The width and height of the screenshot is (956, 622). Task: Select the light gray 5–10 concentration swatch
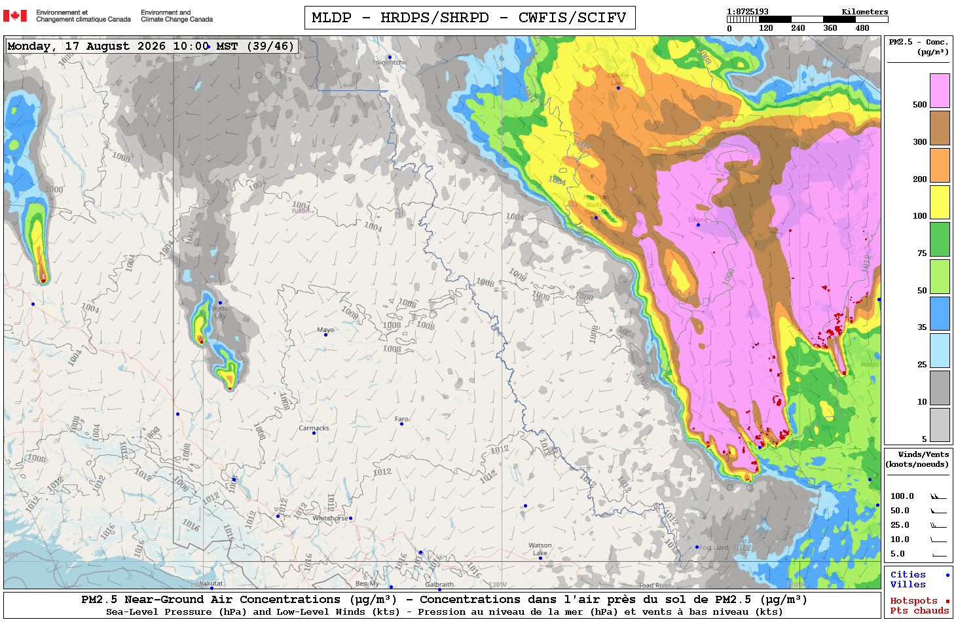coord(940,425)
